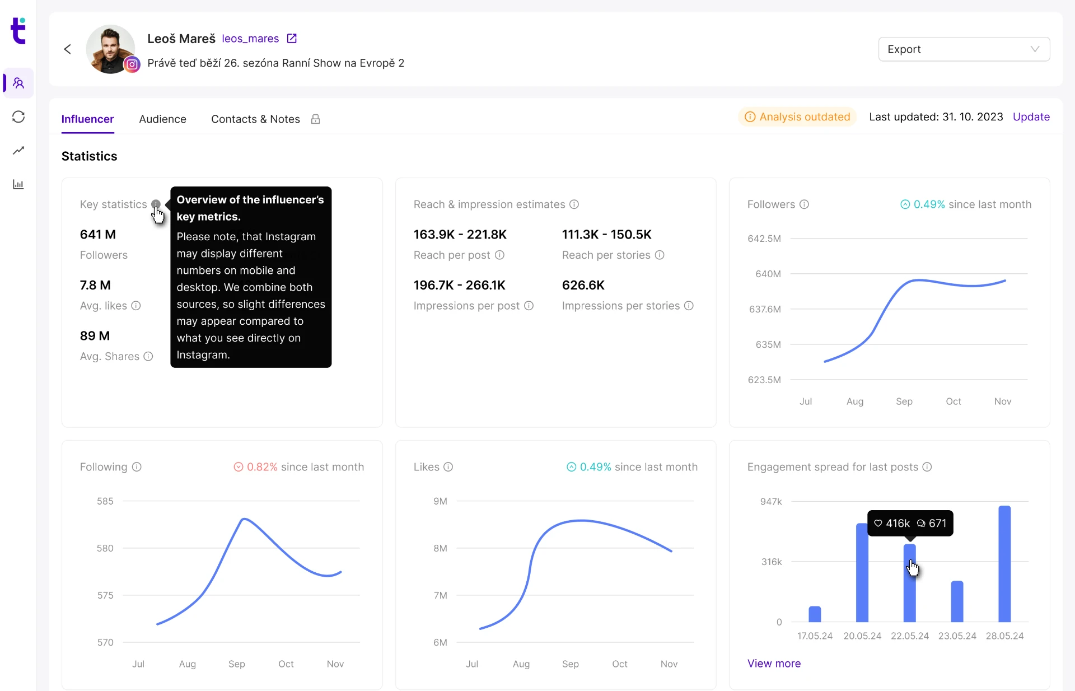Screen dimensions: 1075x691
Task: Click the 17.05.24 engagement bar
Action: pyautogui.click(x=815, y=614)
